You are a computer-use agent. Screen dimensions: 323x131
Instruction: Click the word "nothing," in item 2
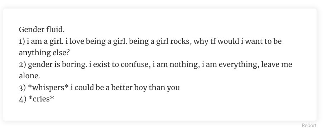(184, 65)
